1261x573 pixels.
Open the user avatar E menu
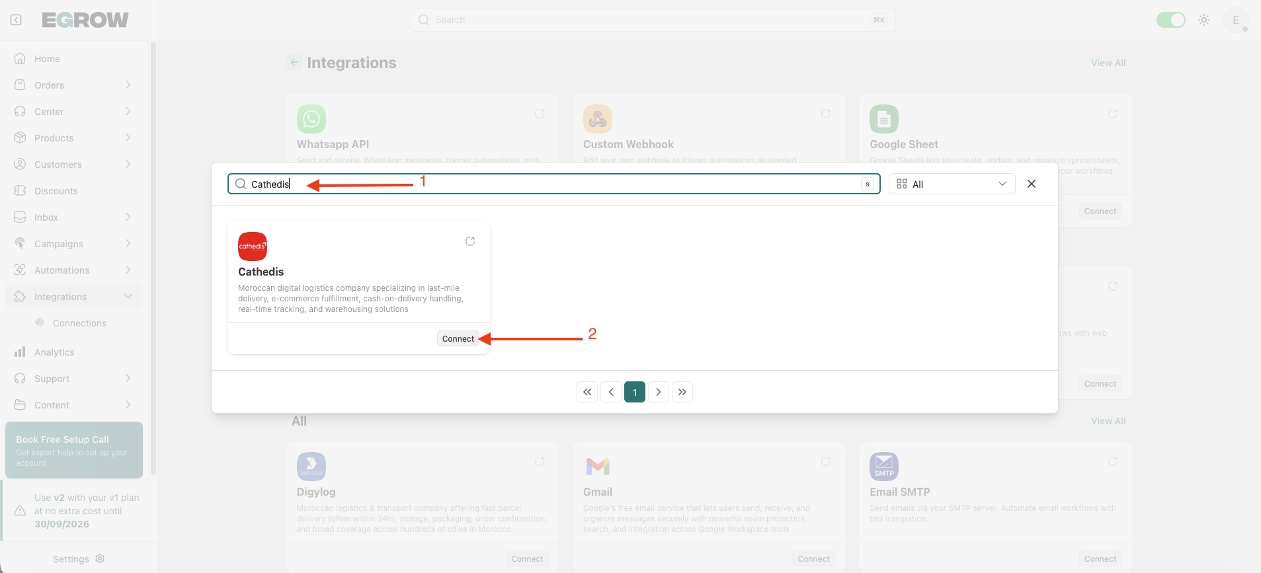(1235, 20)
